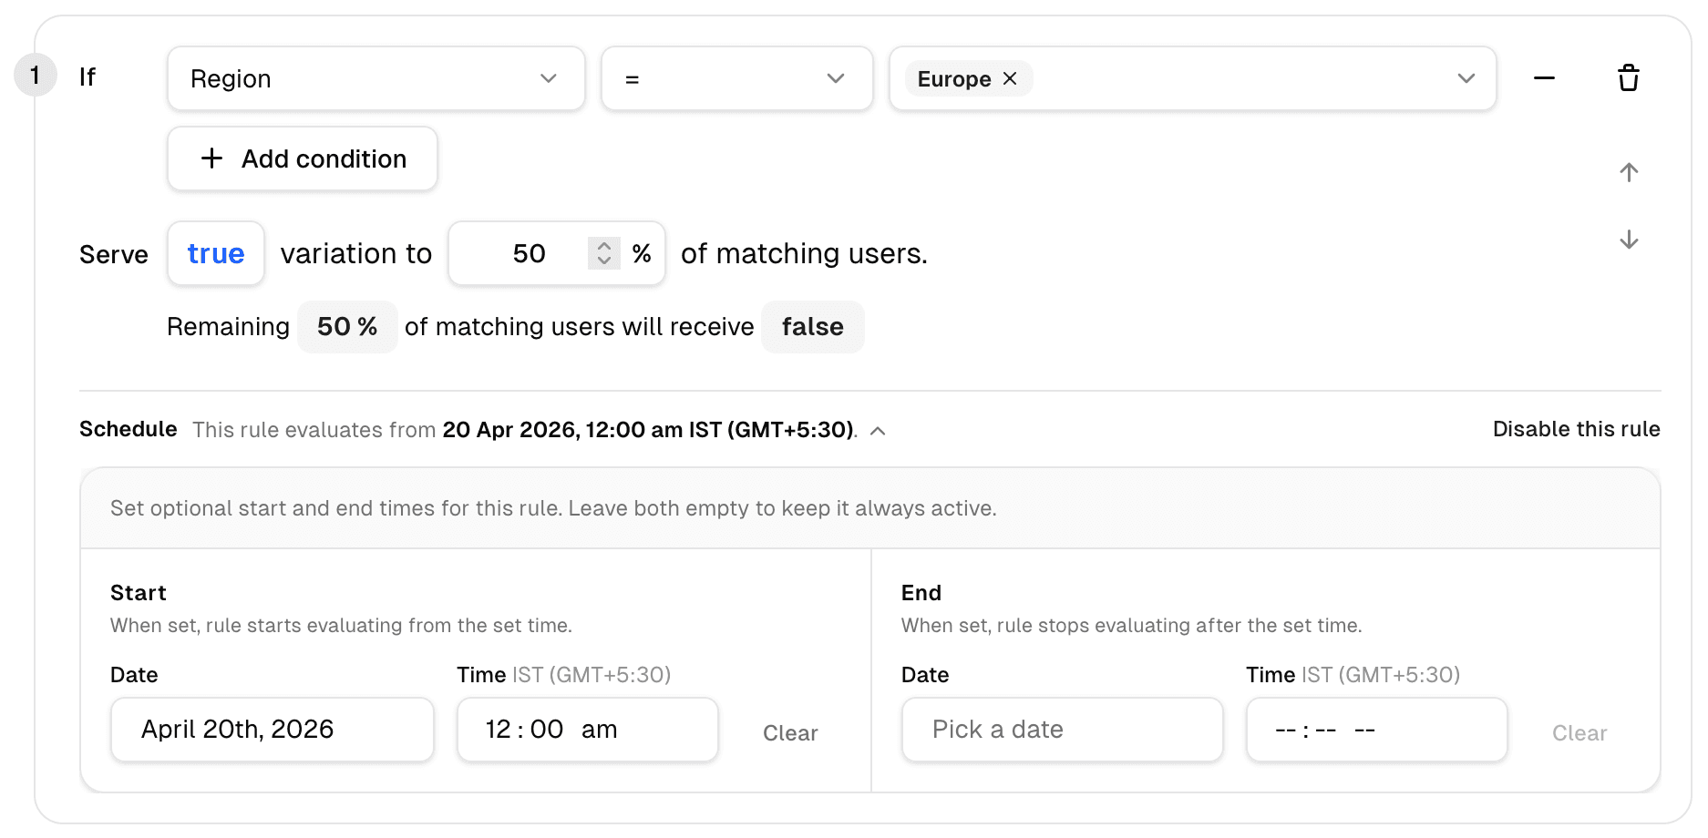
Task: Decrease the percentage with the stepper down arrow
Action: click(x=602, y=261)
